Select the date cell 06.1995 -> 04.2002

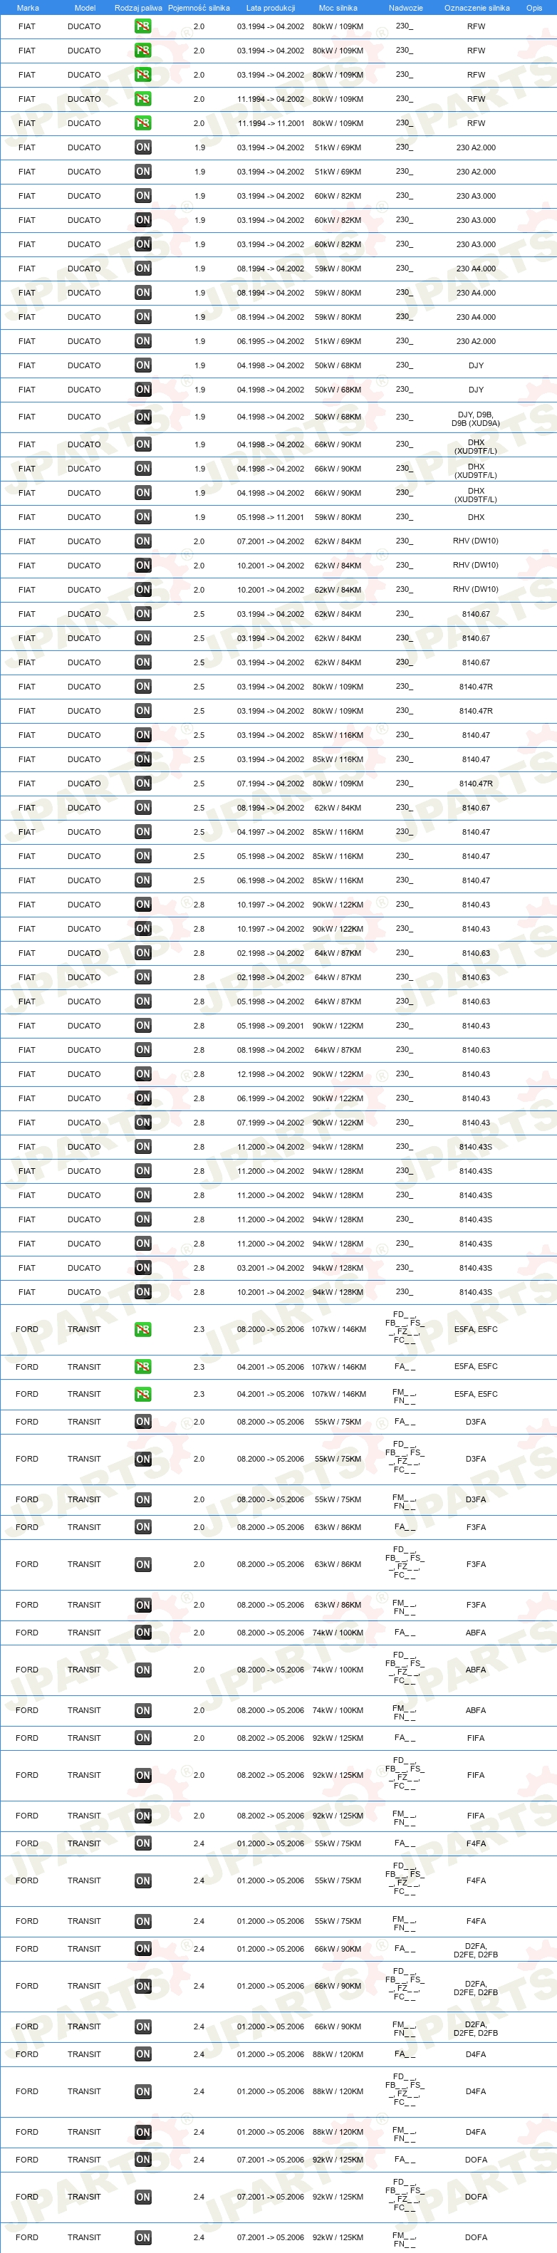click(x=270, y=341)
